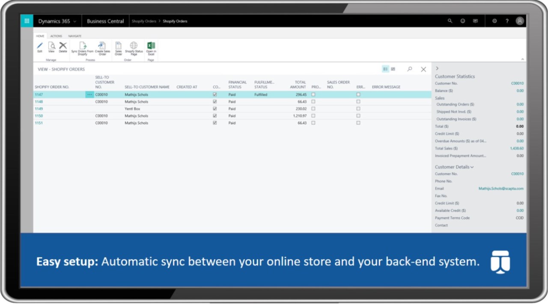This screenshot has height=308, width=548.
Task: Tick the ERR... checkbox for order 1151
Action: pos(358,123)
